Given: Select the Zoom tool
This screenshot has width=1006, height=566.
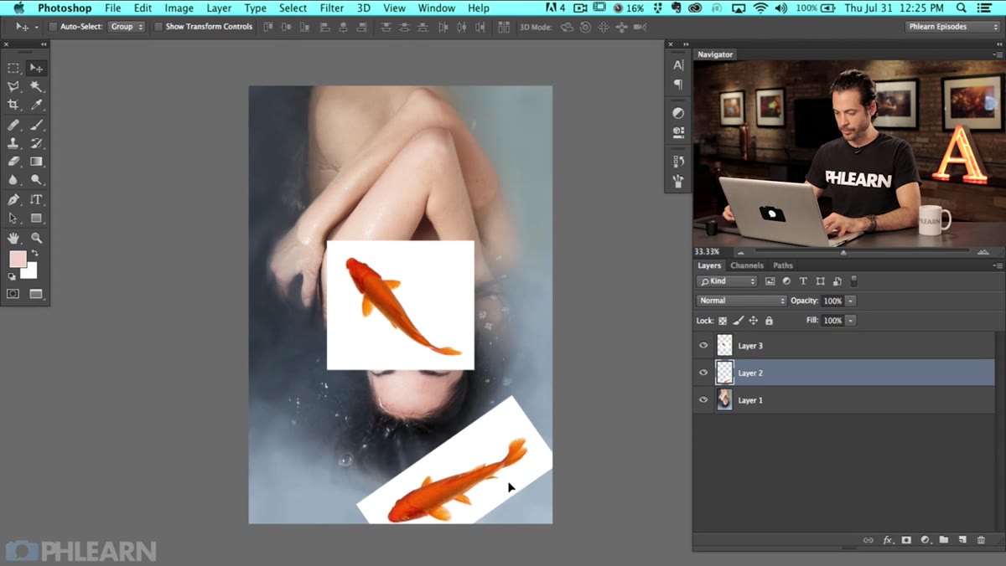Looking at the screenshot, I should (36, 239).
